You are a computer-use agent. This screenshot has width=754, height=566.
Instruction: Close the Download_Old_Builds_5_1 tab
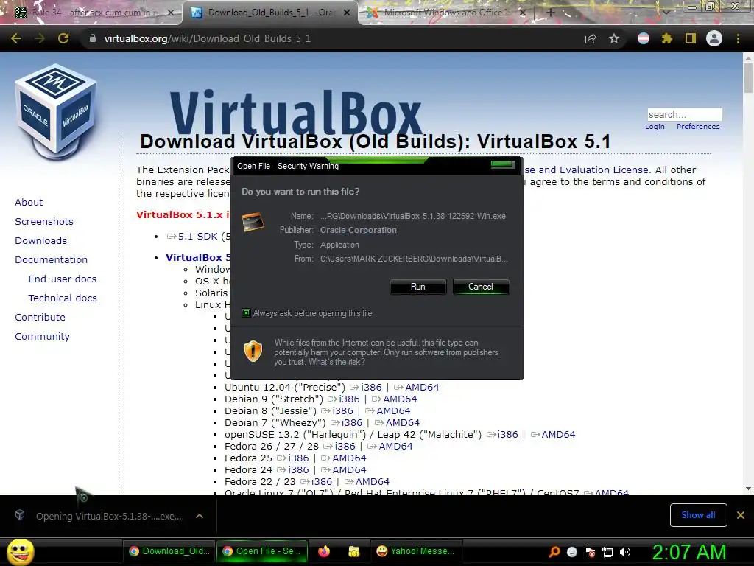pos(347,13)
